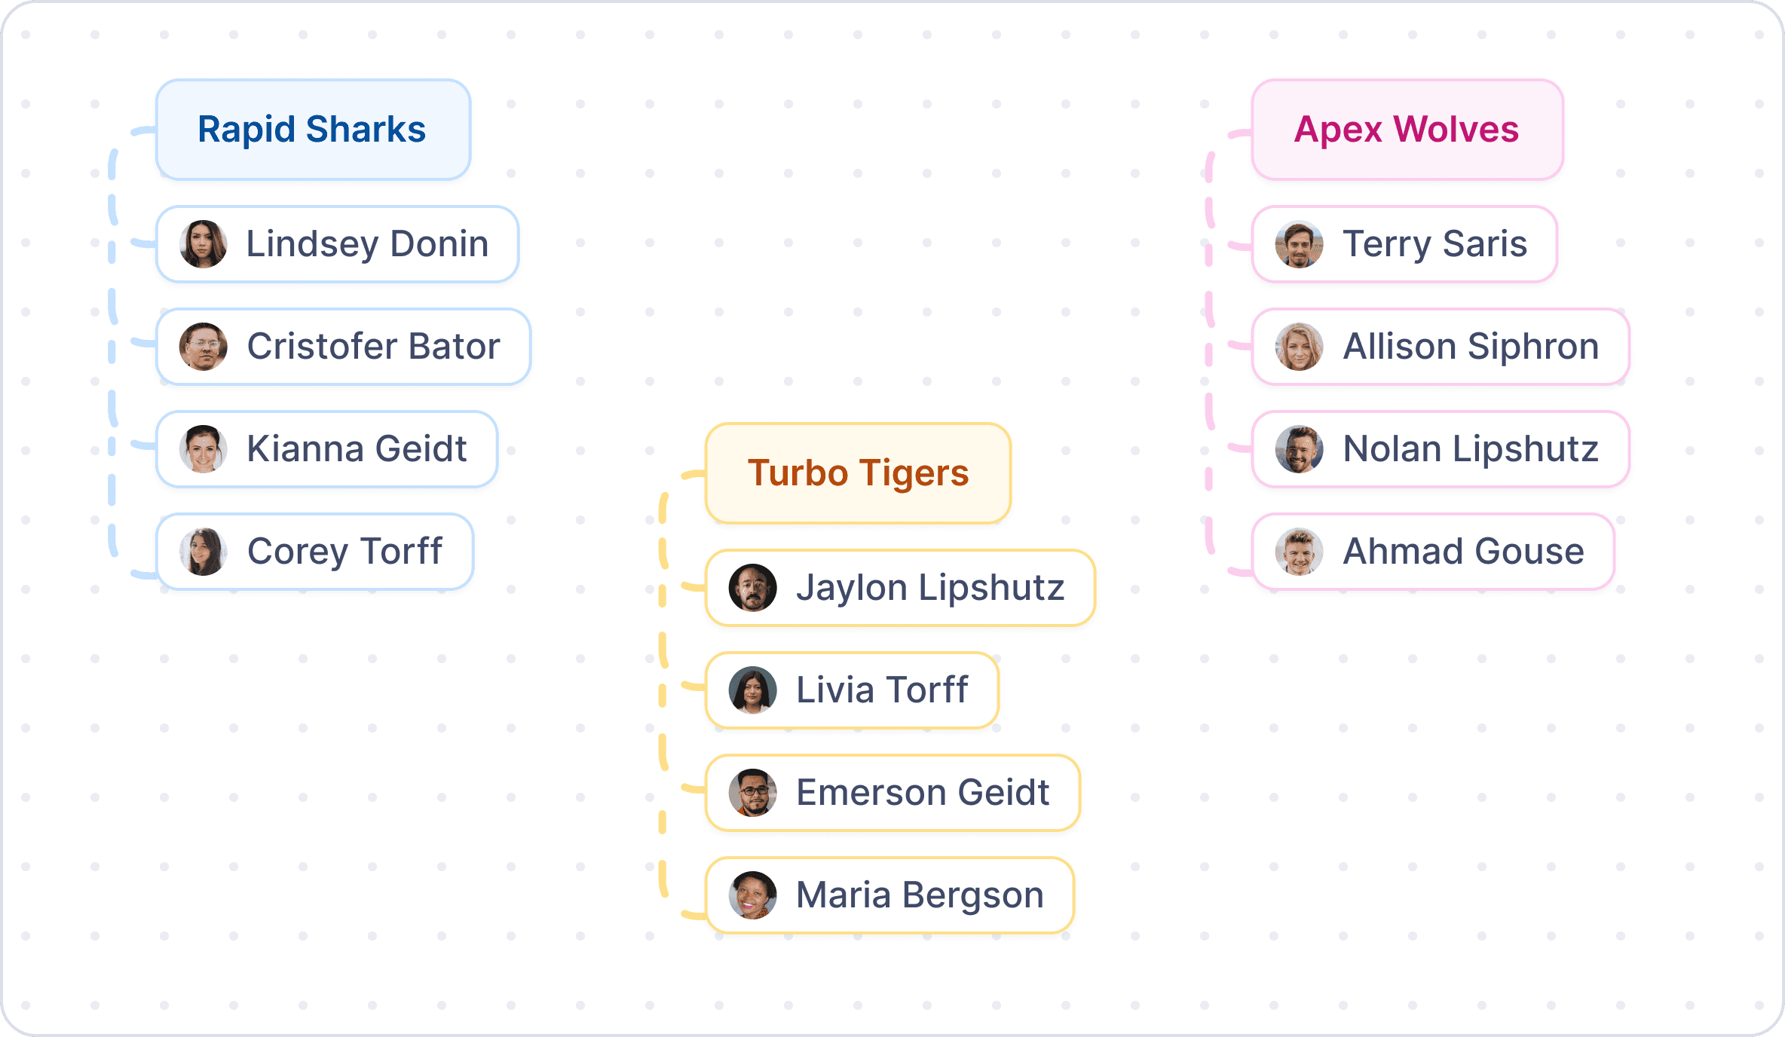Click the name text Jaylon Lipshutz
This screenshot has width=1785, height=1037.
point(929,588)
